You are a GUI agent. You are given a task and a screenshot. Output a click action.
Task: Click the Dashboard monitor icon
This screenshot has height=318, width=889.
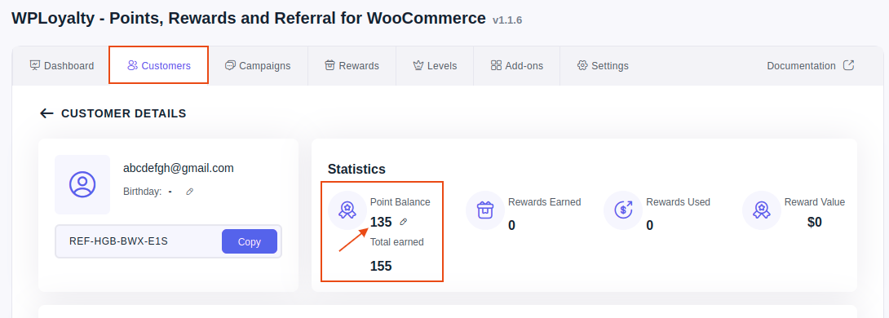tap(35, 65)
